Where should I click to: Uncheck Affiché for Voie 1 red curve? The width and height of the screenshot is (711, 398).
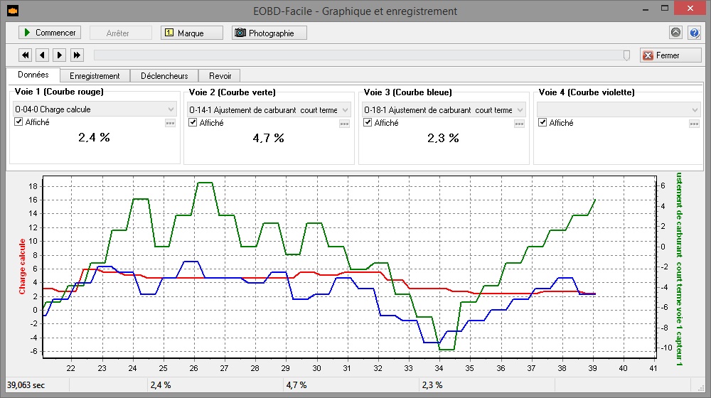[x=19, y=122]
